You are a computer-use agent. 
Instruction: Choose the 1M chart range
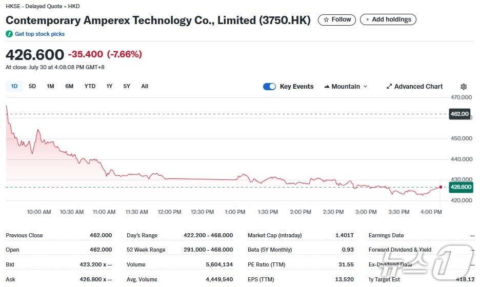tap(50, 86)
